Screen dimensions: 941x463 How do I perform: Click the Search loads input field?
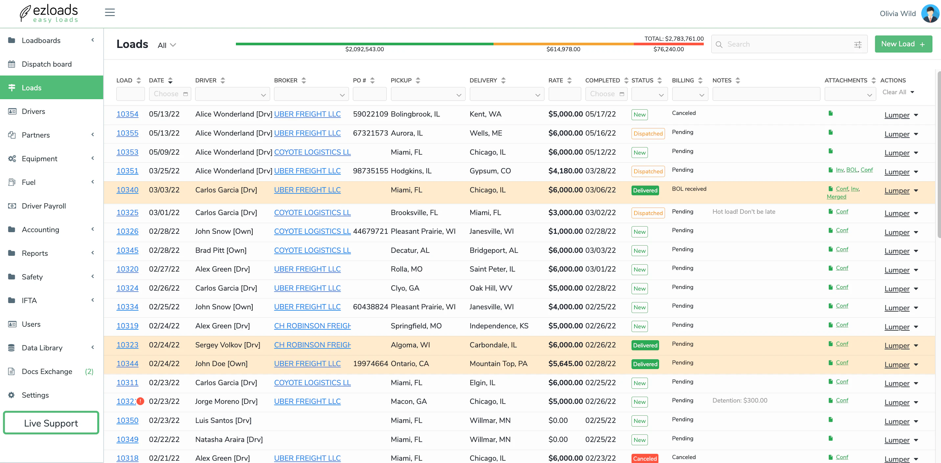pyautogui.click(x=767, y=44)
